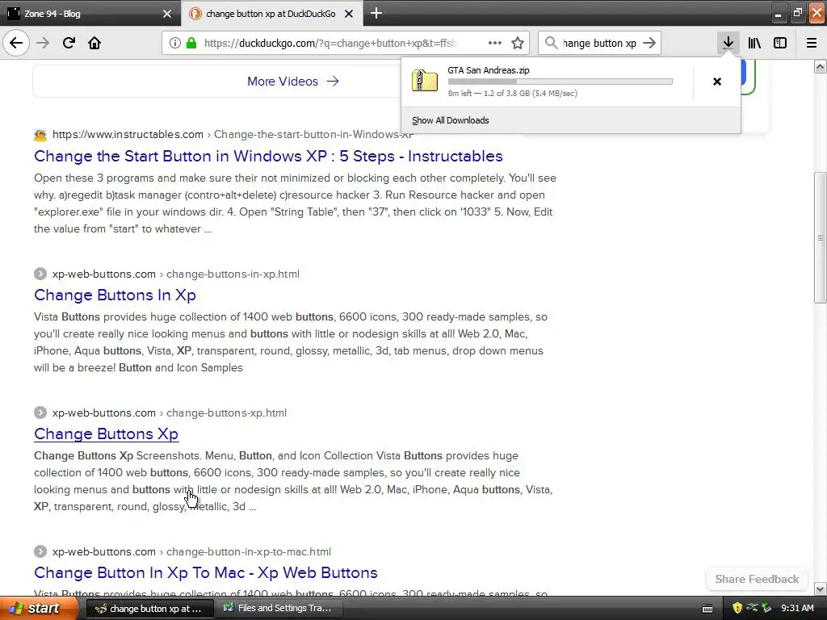Switch to Firefox window in taskbar
This screenshot has width=827, height=620.
point(149,609)
